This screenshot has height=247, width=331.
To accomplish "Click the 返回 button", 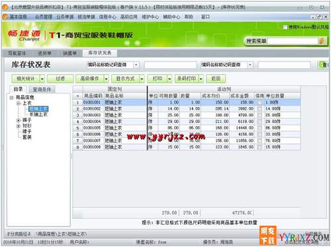I will tap(216, 79).
